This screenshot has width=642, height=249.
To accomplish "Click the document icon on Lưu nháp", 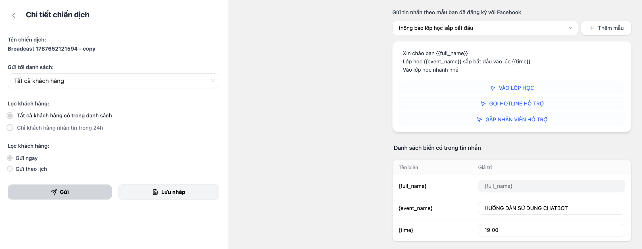I will pyautogui.click(x=155, y=192).
